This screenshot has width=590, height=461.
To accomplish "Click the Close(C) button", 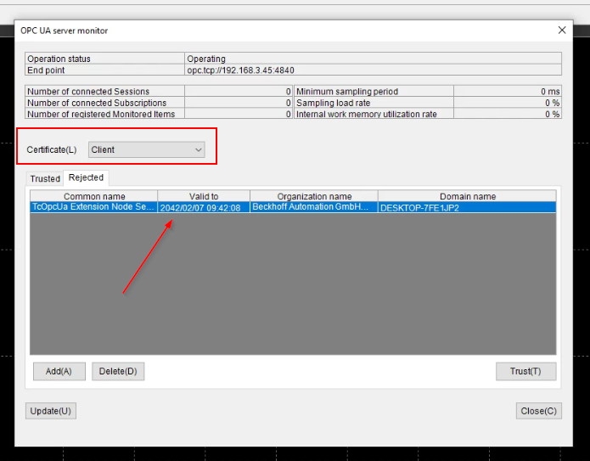I will pos(539,411).
